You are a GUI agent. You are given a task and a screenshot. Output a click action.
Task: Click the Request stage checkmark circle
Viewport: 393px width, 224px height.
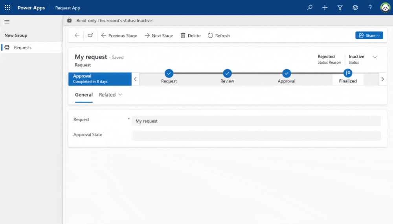(x=169, y=73)
